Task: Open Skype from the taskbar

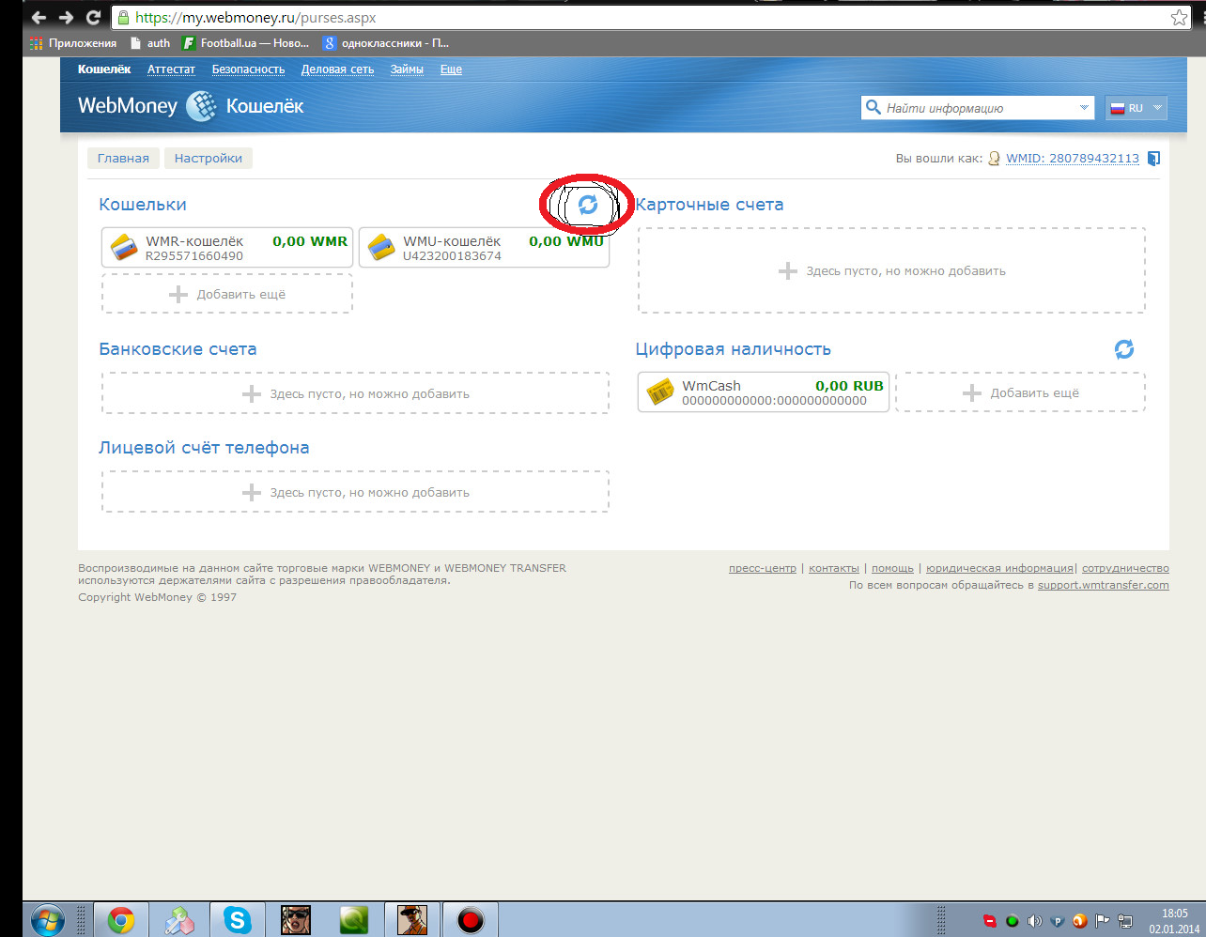Action: pos(237,920)
